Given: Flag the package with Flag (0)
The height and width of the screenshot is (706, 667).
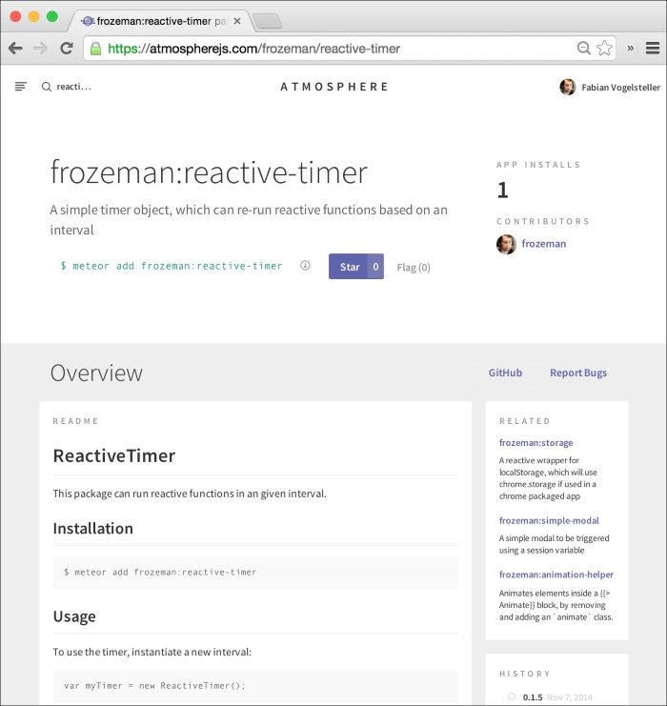Looking at the screenshot, I should click(x=414, y=268).
